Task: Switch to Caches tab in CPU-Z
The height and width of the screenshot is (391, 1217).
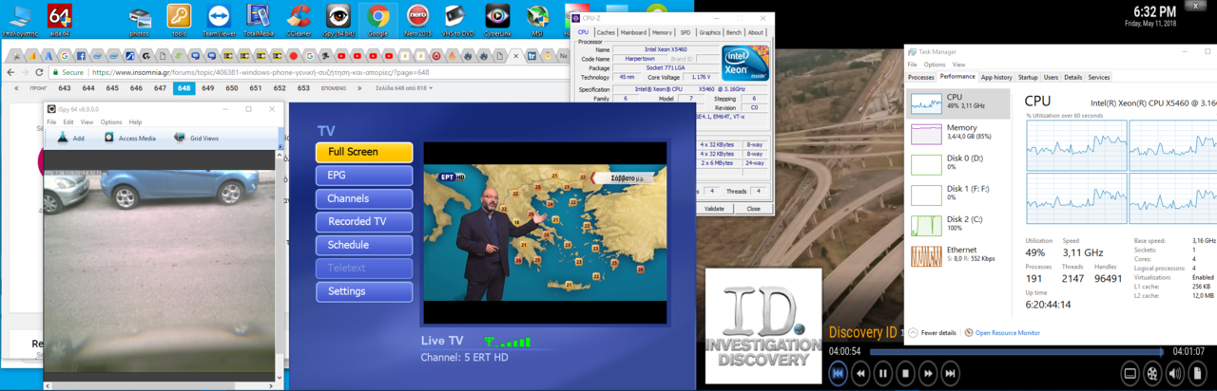Action: coord(606,32)
